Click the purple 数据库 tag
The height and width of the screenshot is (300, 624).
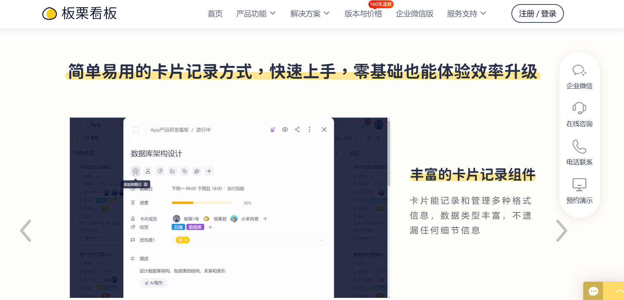(195, 227)
